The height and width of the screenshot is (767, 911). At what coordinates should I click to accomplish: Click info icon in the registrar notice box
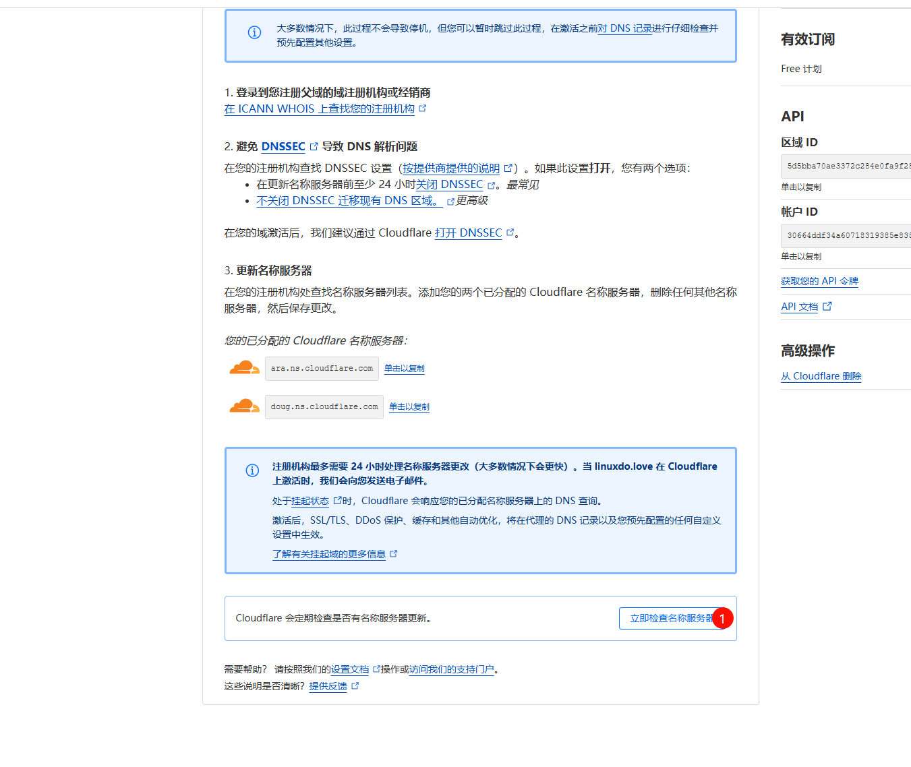[x=252, y=470]
